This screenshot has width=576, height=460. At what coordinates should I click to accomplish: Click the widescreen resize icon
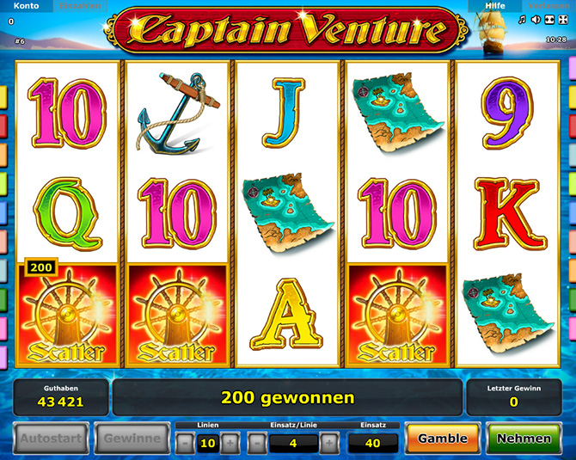click(549, 20)
